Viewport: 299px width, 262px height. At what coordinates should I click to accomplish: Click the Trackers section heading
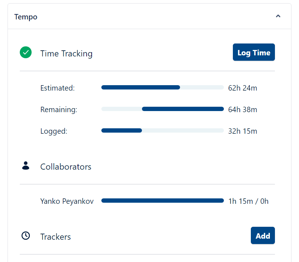click(x=55, y=237)
